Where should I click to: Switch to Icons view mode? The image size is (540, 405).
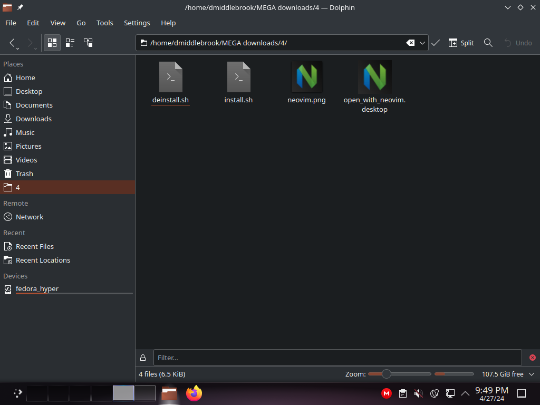click(x=52, y=43)
